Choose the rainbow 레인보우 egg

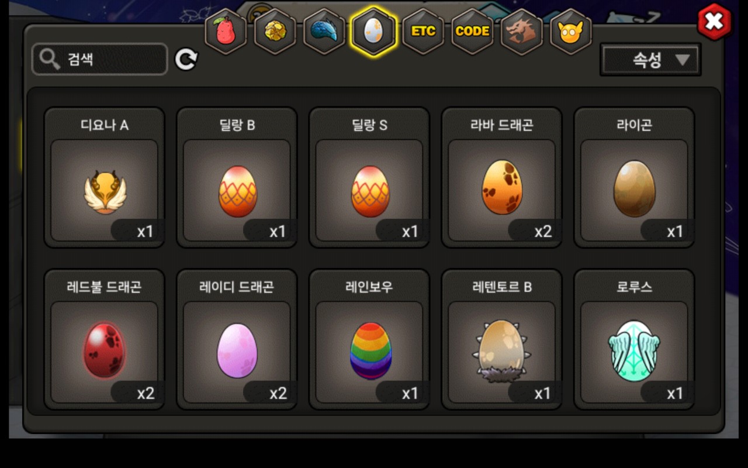click(369, 339)
